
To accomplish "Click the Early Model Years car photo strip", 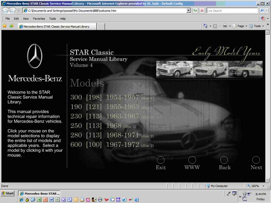I will pyautogui.click(x=209, y=69).
